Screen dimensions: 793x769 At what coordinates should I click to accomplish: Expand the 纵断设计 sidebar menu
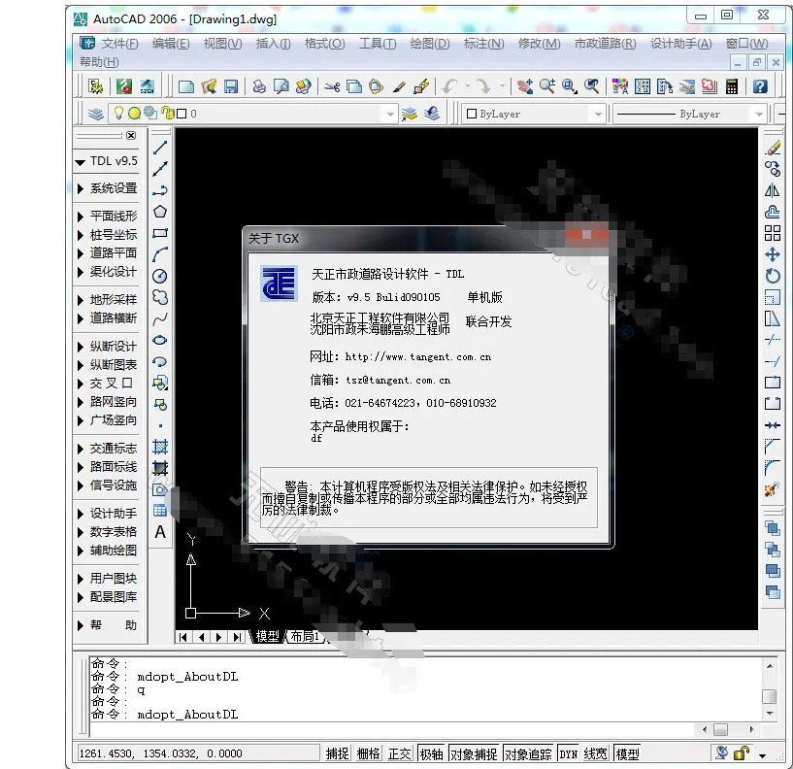pyautogui.click(x=107, y=346)
